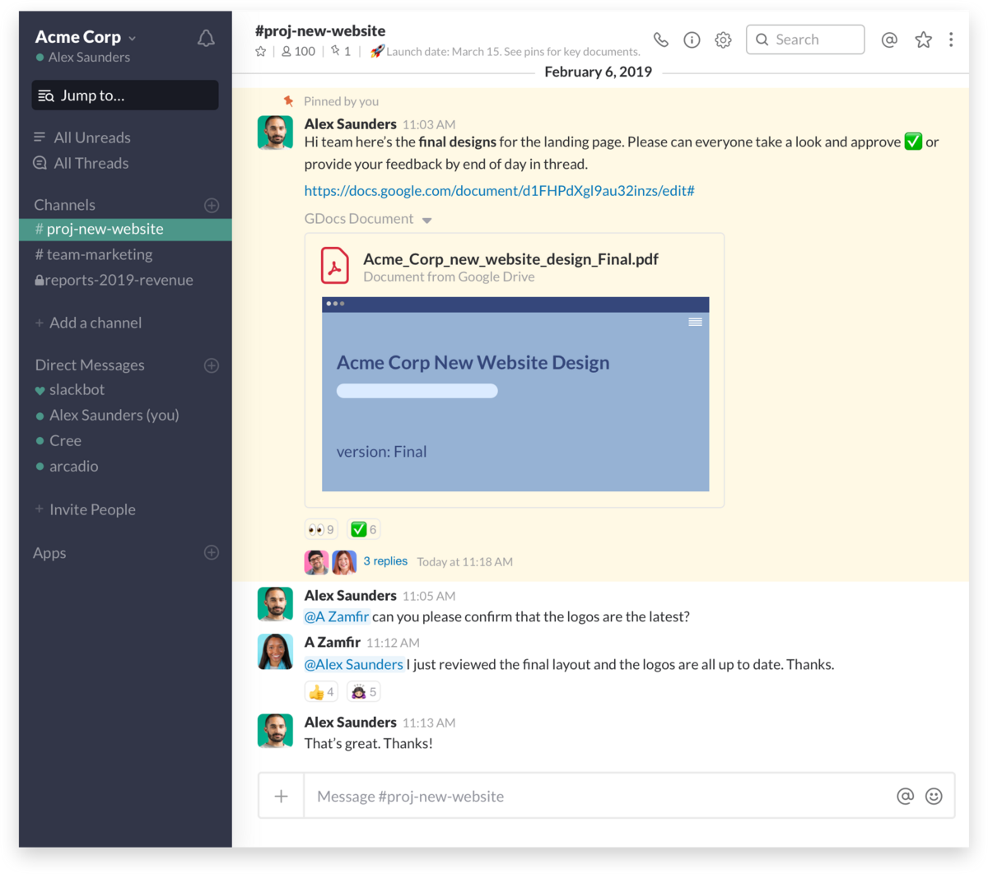Click the Channels section header
This screenshot has height=874, width=988.
click(64, 205)
